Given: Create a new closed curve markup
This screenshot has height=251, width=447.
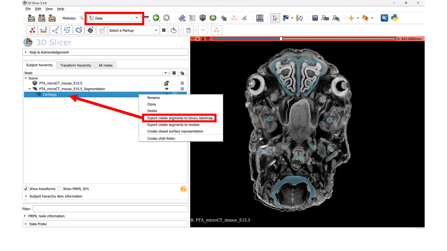Looking at the screenshot, I should click(x=79, y=30).
